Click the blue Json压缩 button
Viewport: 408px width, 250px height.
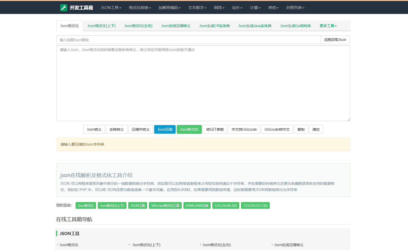click(x=165, y=129)
